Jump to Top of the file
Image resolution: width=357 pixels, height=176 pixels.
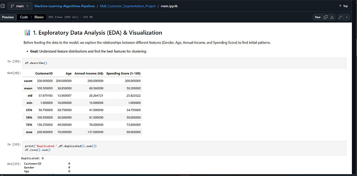(x=343, y=6)
